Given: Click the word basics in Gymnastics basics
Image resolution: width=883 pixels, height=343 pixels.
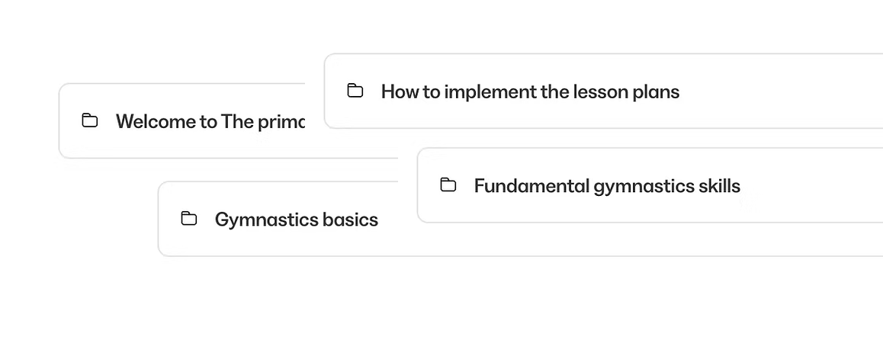Looking at the screenshot, I should pyautogui.click(x=350, y=220).
